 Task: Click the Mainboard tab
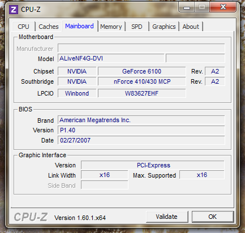79,26
